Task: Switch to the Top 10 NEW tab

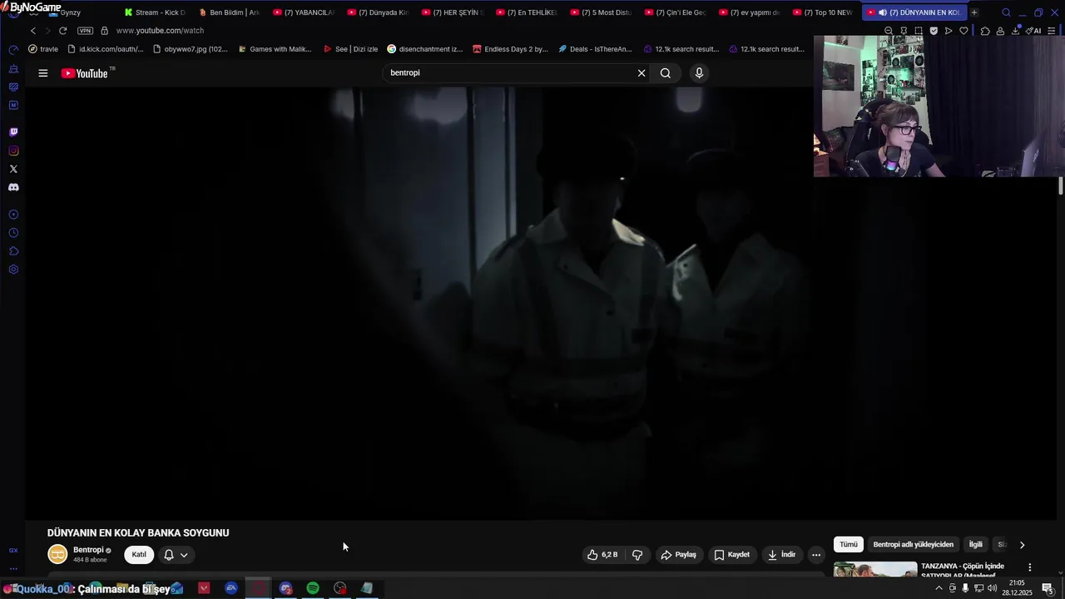Action: tap(822, 12)
